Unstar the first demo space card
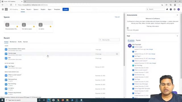This screenshot has height=102, width=182. click(34, 27)
